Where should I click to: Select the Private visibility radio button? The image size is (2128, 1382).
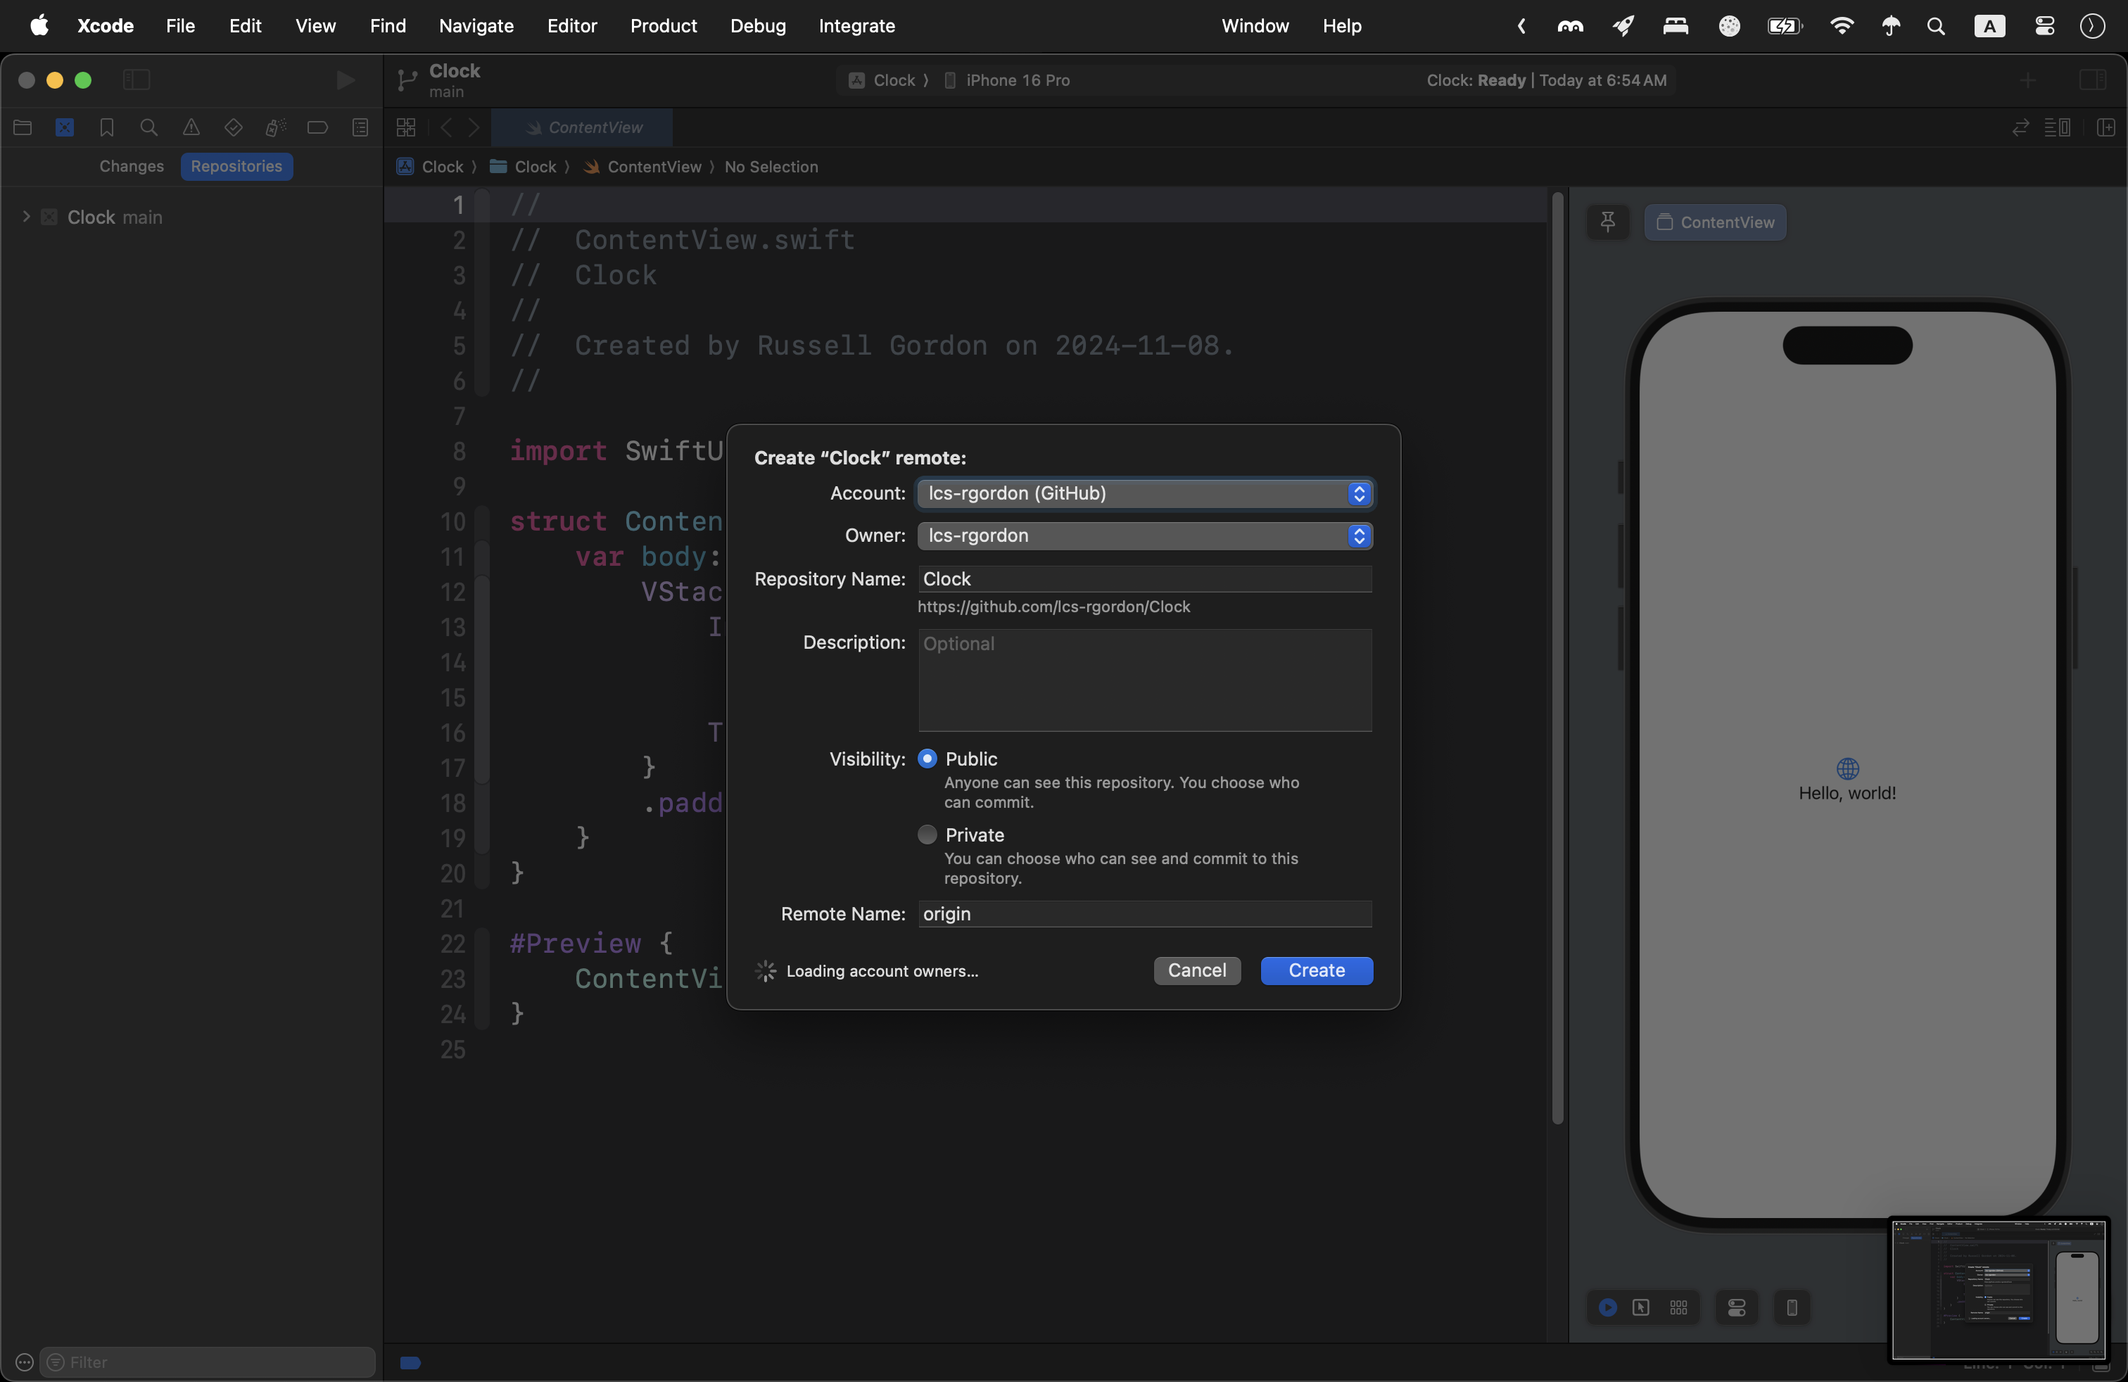point(927,834)
